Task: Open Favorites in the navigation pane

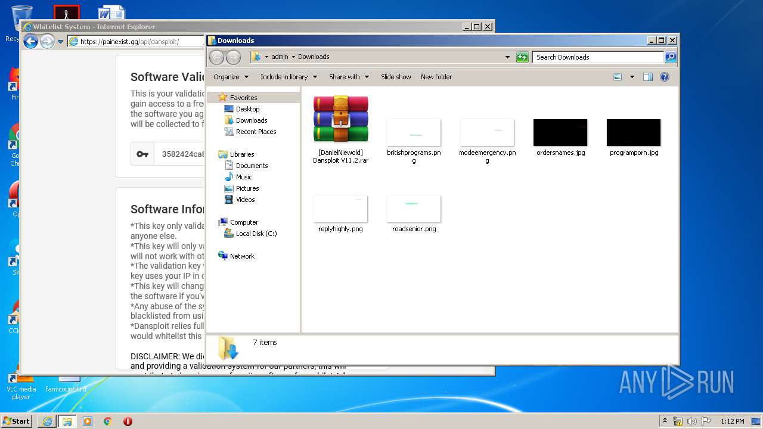Action: [x=243, y=98]
